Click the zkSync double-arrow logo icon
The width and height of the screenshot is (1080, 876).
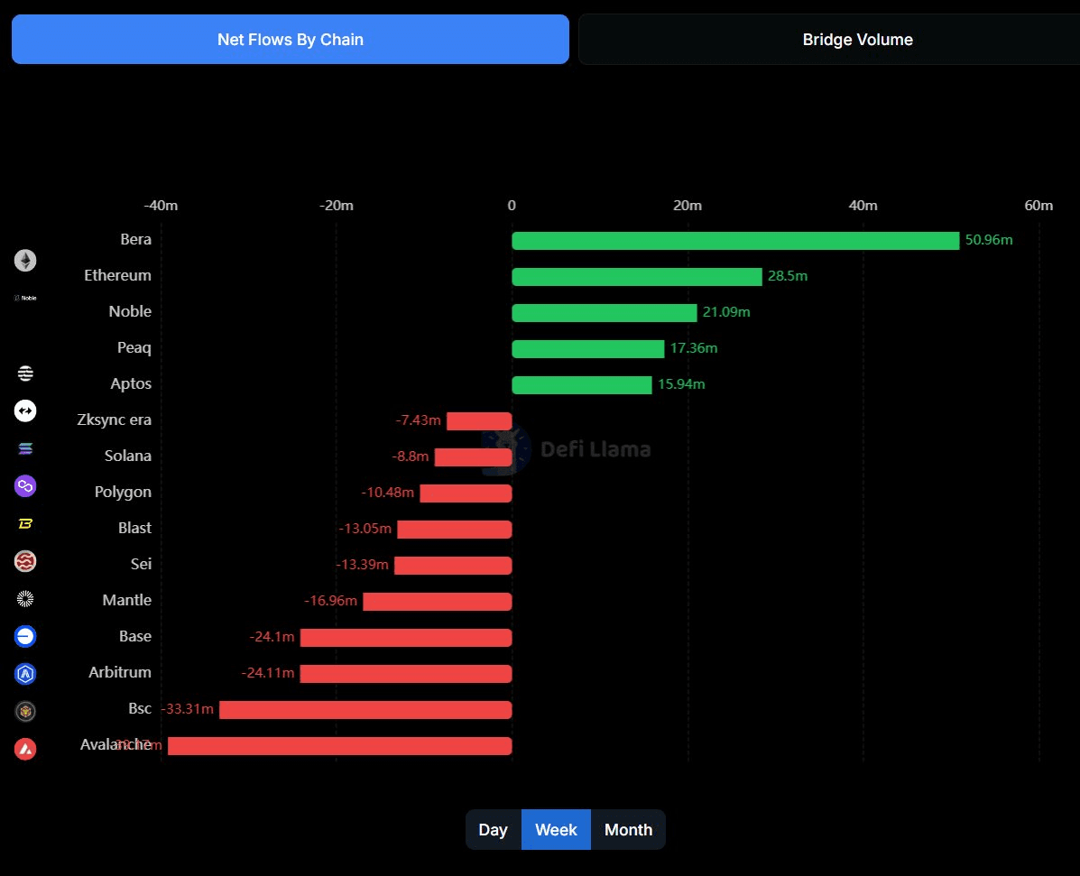[x=25, y=411]
